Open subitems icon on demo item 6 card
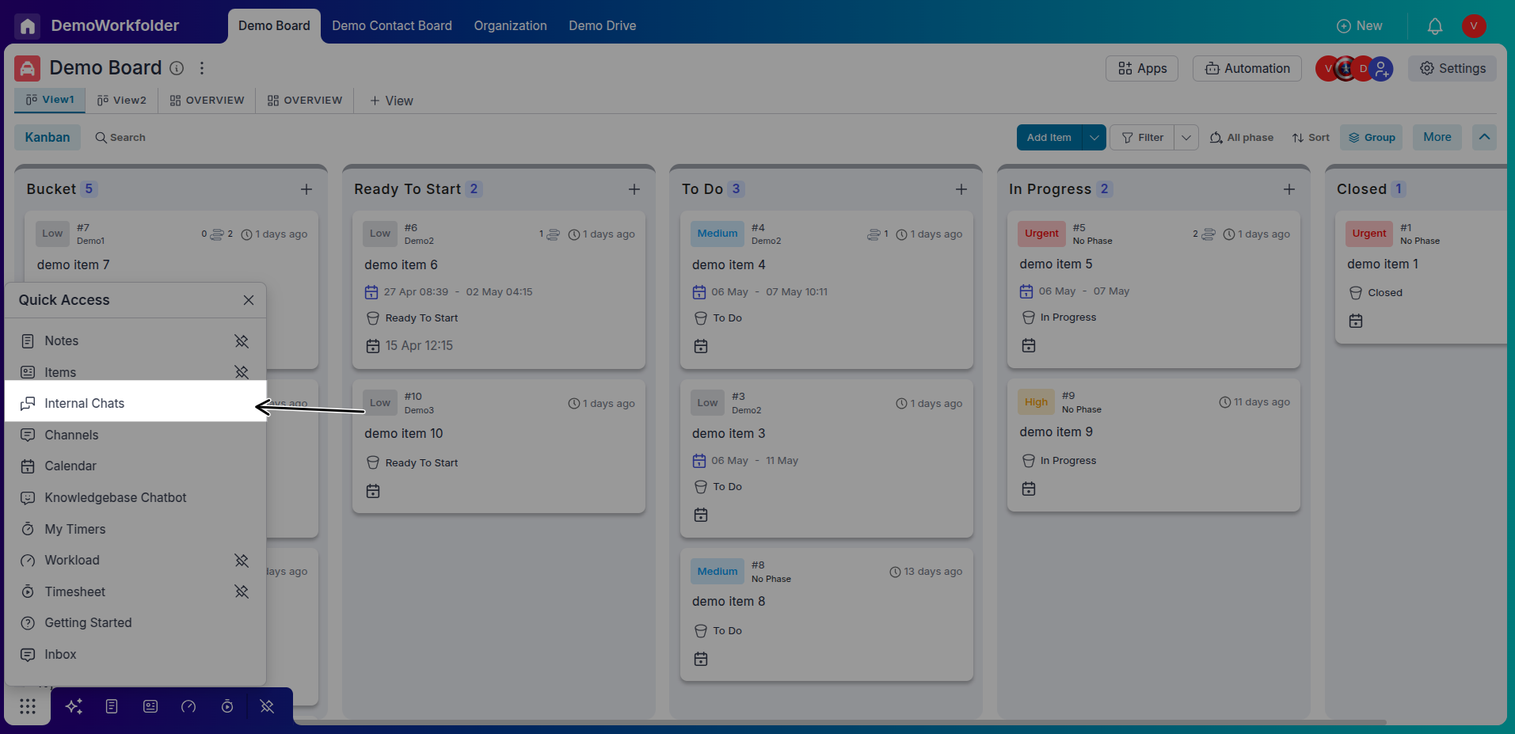 [x=554, y=234]
